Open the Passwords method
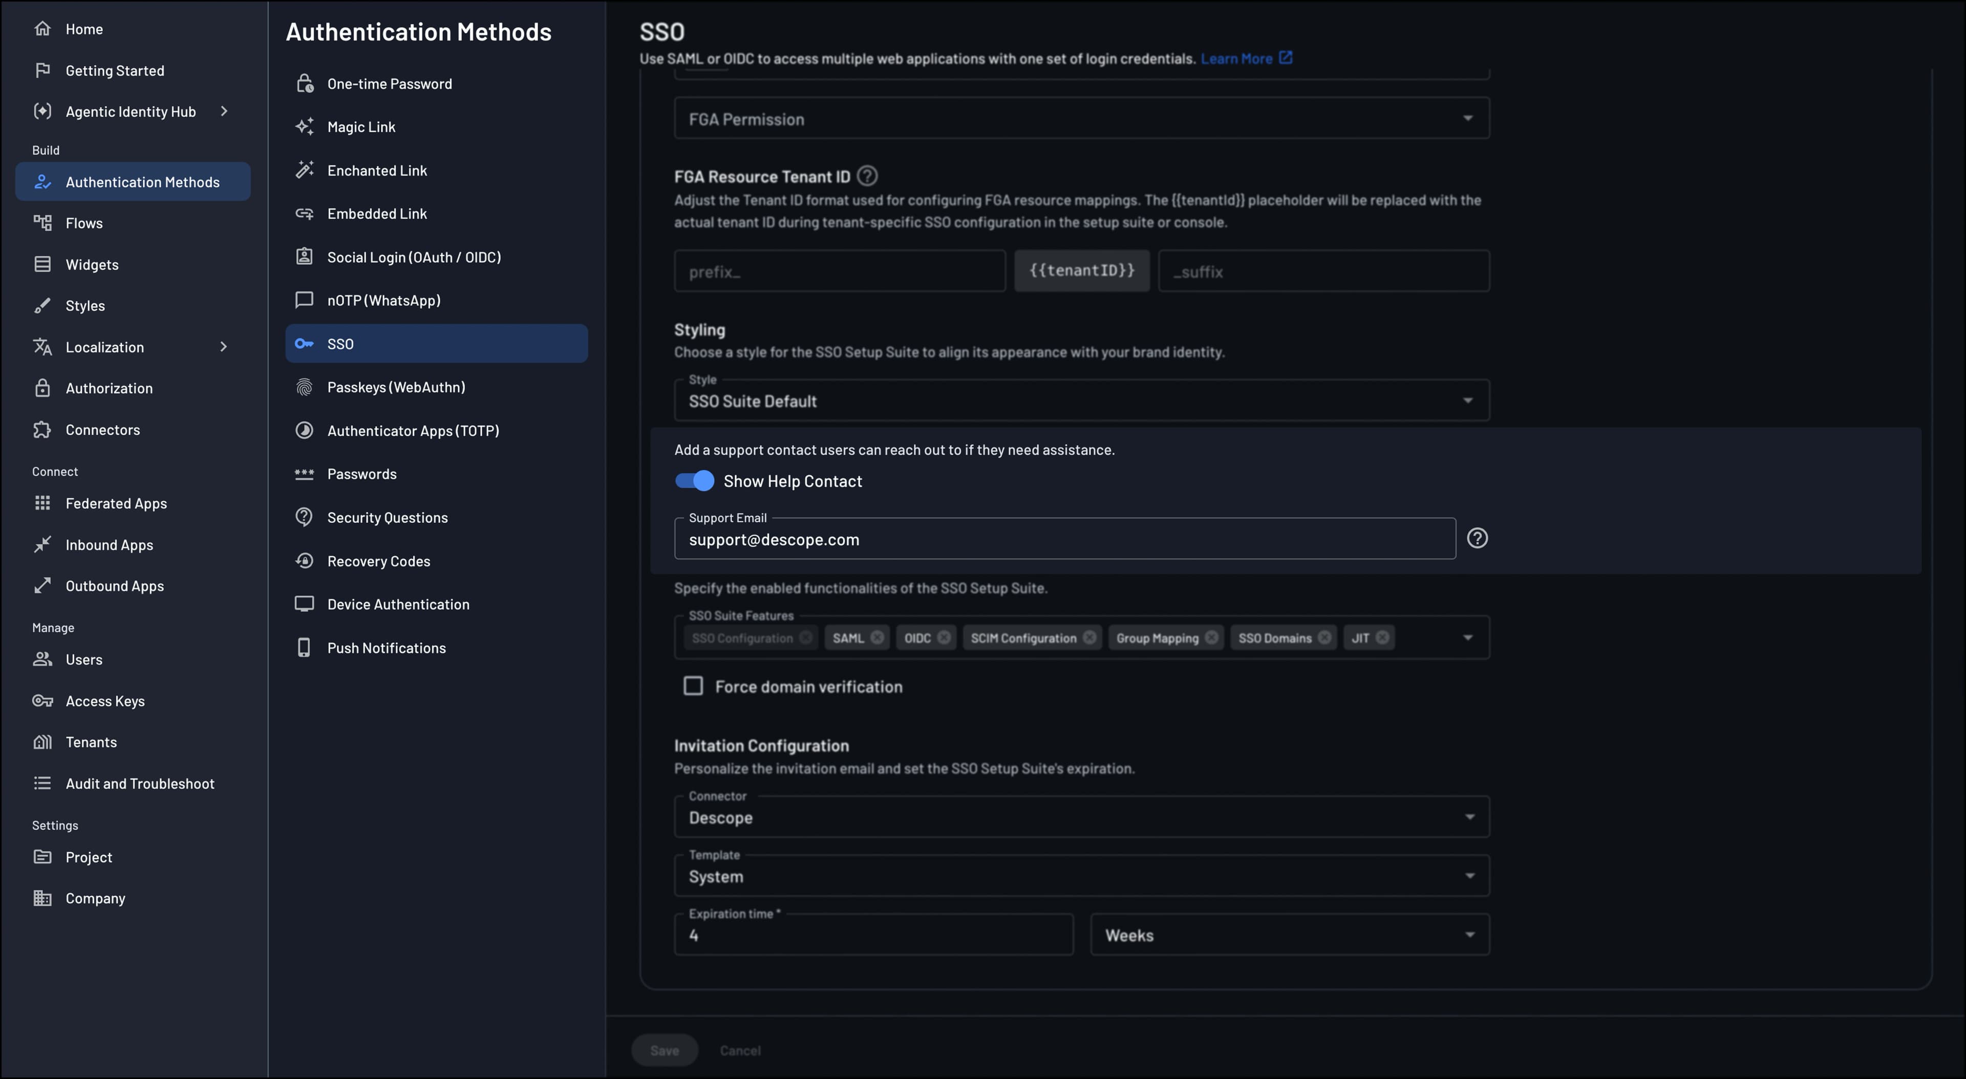The width and height of the screenshot is (1966, 1079). [x=437, y=474]
